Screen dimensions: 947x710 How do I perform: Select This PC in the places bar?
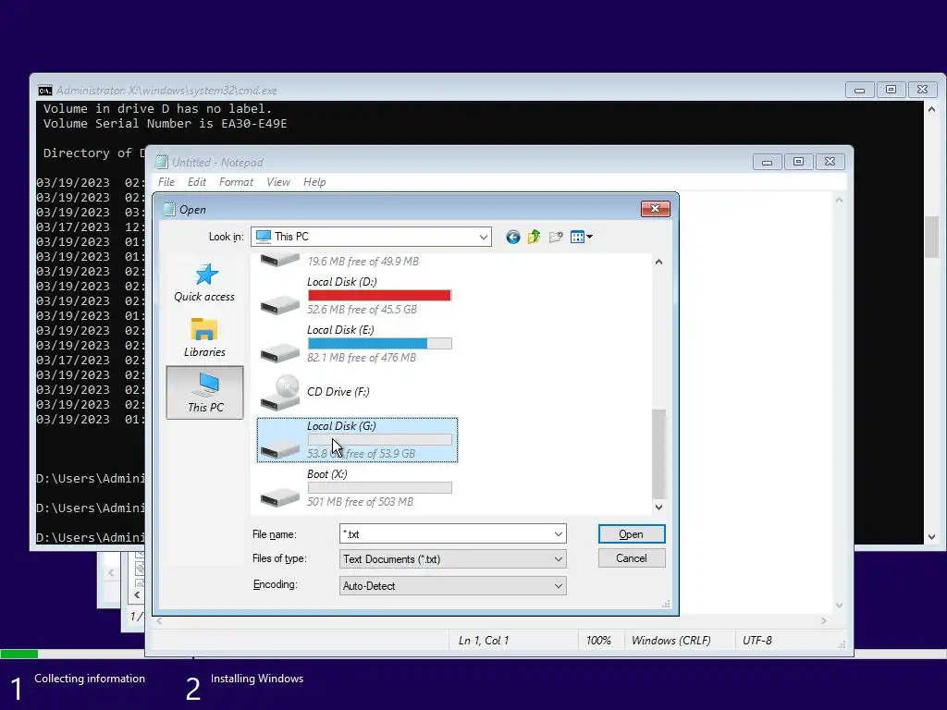pos(204,392)
